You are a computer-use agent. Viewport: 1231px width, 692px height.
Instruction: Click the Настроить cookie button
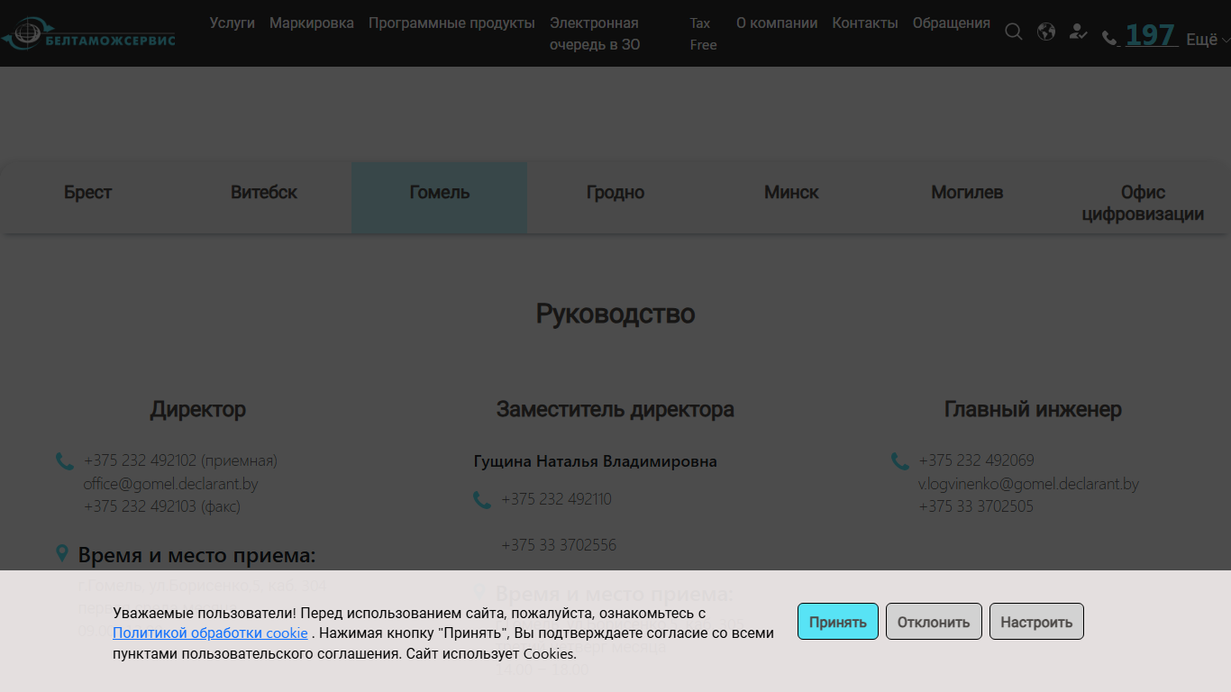pos(1036,622)
